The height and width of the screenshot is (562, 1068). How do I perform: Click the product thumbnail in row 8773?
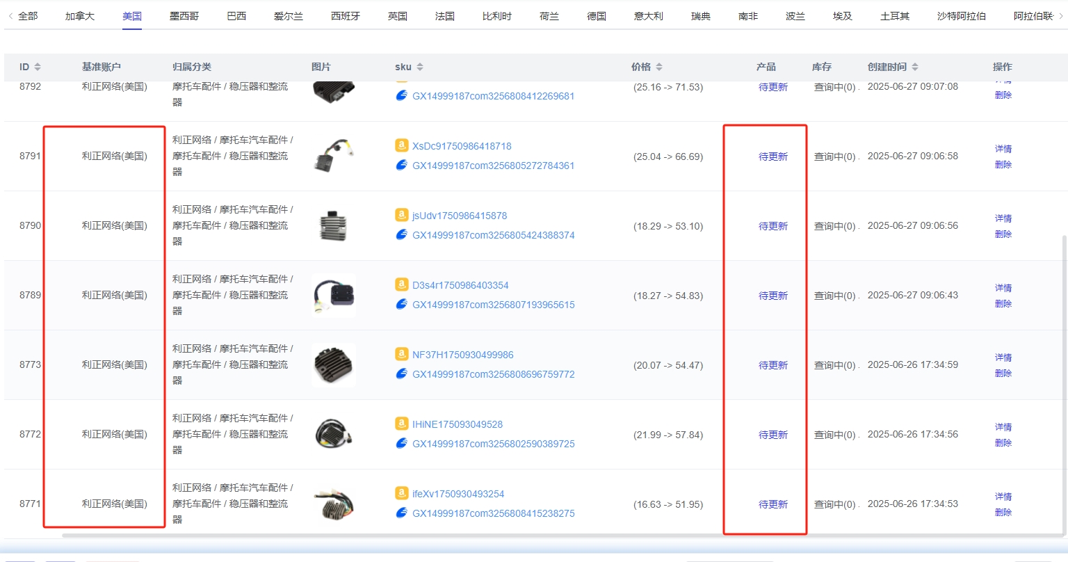(334, 365)
